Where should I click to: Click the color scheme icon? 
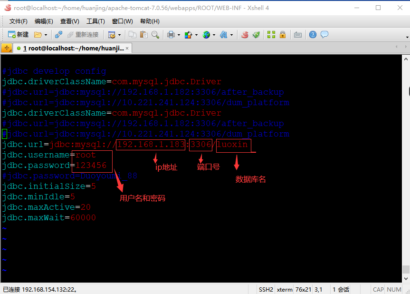[188, 35]
